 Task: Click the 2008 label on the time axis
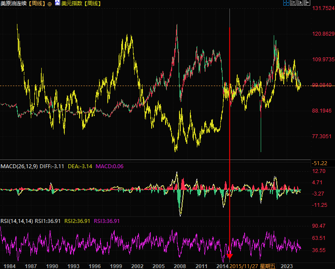click(x=179, y=265)
